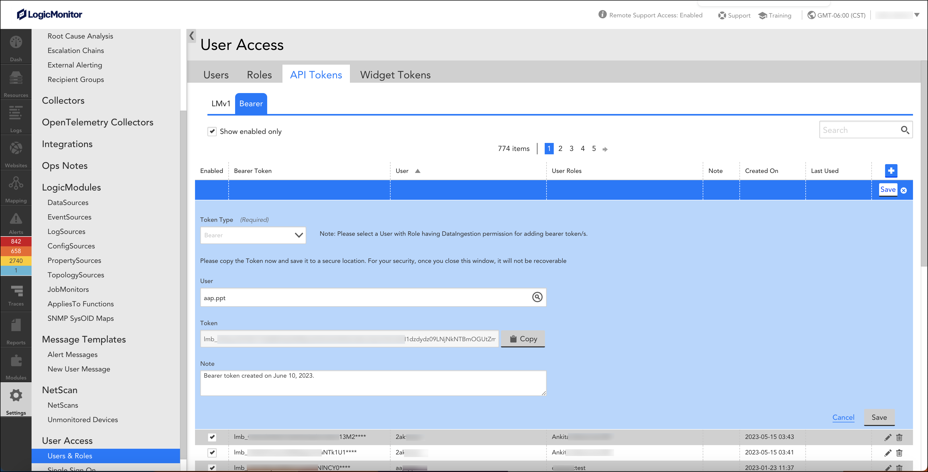Navigate to page 2 of tokens
Viewport: 928px width, 472px height.
pyautogui.click(x=560, y=149)
